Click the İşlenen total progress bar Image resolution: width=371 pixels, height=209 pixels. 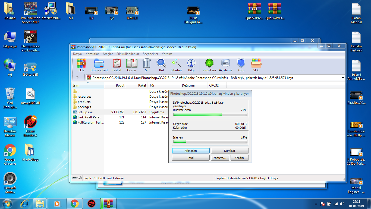(210, 142)
